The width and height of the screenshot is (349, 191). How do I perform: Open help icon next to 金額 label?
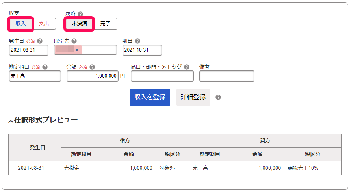coord(92,67)
